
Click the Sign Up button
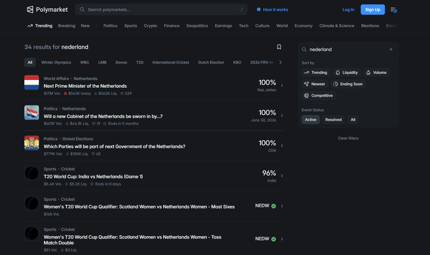click(x=373, y=10)
